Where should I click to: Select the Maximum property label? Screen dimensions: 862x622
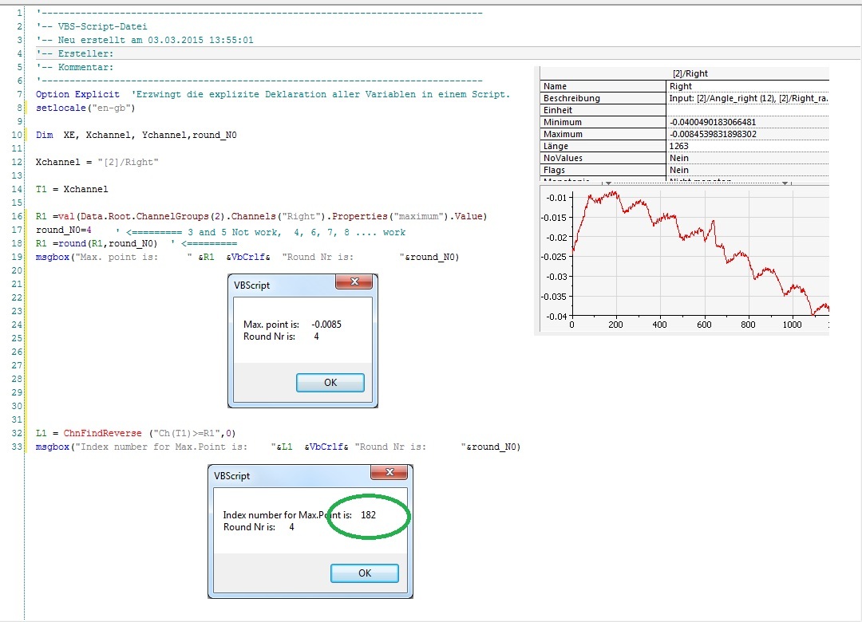point(603,134)
